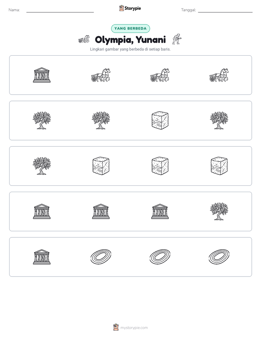Select the stone block in the olive tree row
Screen dimensions: 261x338
(160, 120)
